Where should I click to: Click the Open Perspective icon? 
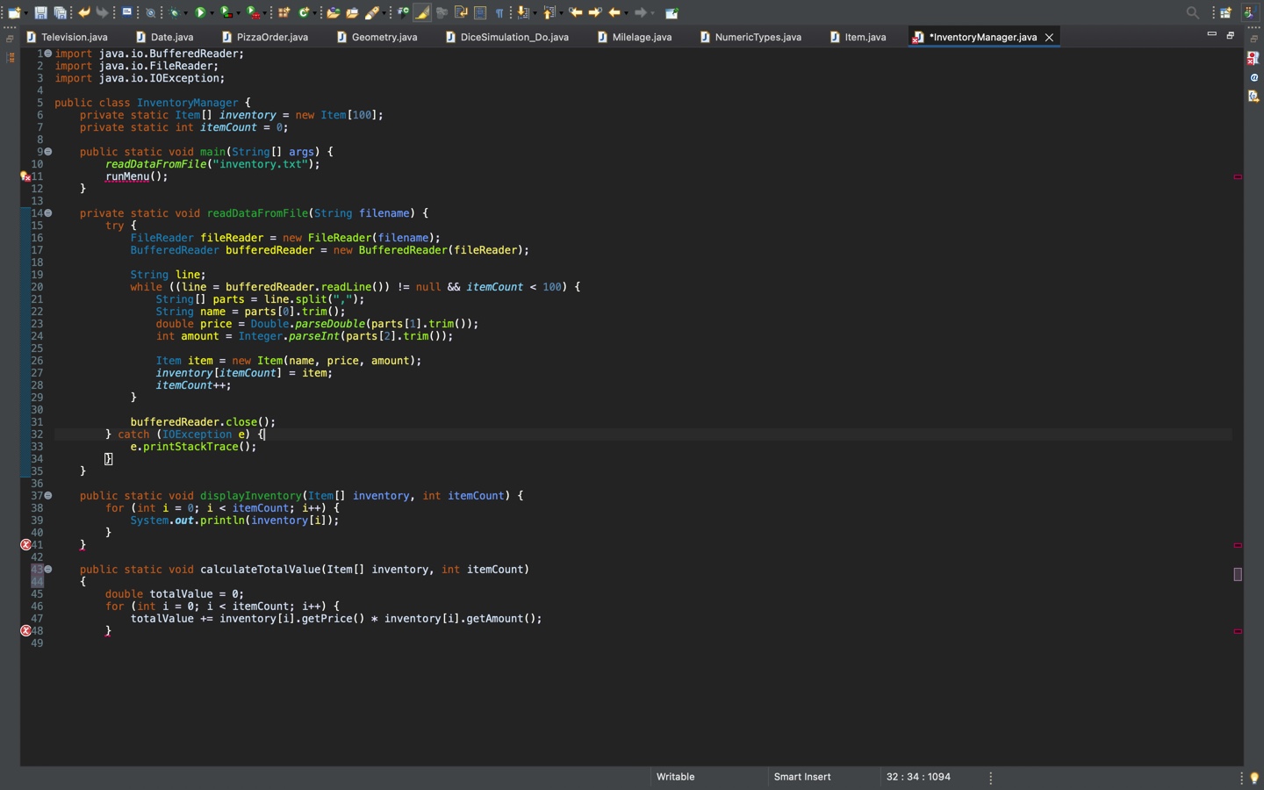tap(1225, 13)
